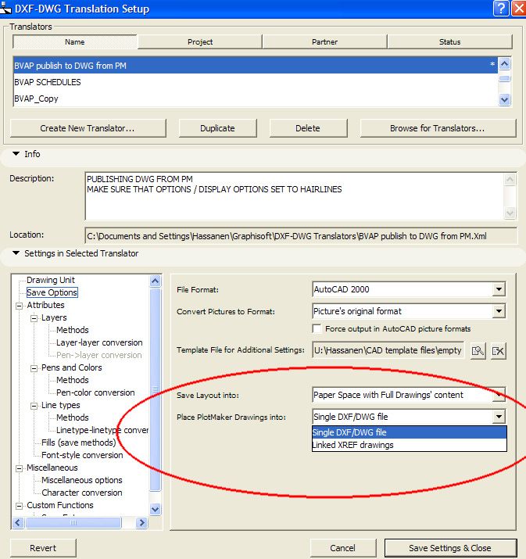Select Miscellaneous options item

[x=82, y=480]
